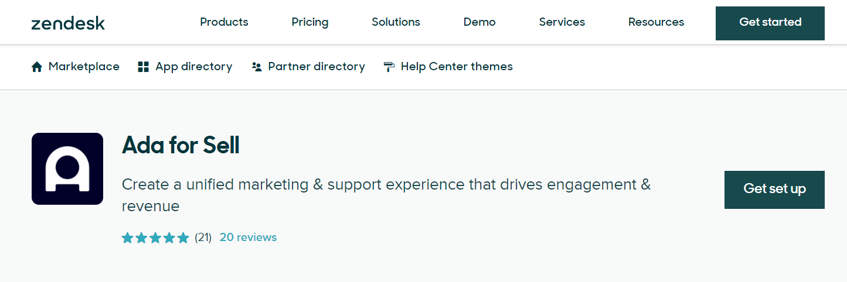Open the Solutions menu
The height and width of the screenshot is (282, 847).
coord(396,22)
